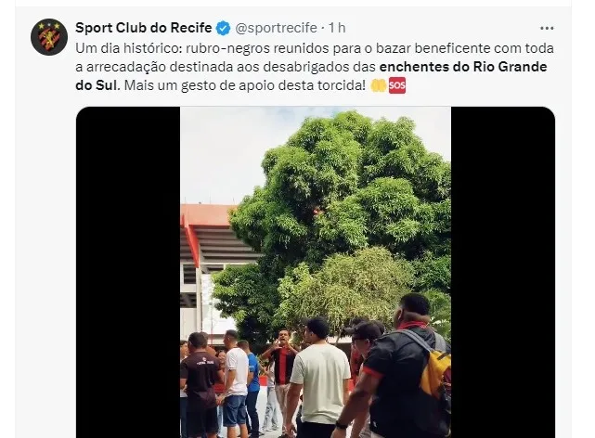Click the bold "do Sul" text

(97, 85)
